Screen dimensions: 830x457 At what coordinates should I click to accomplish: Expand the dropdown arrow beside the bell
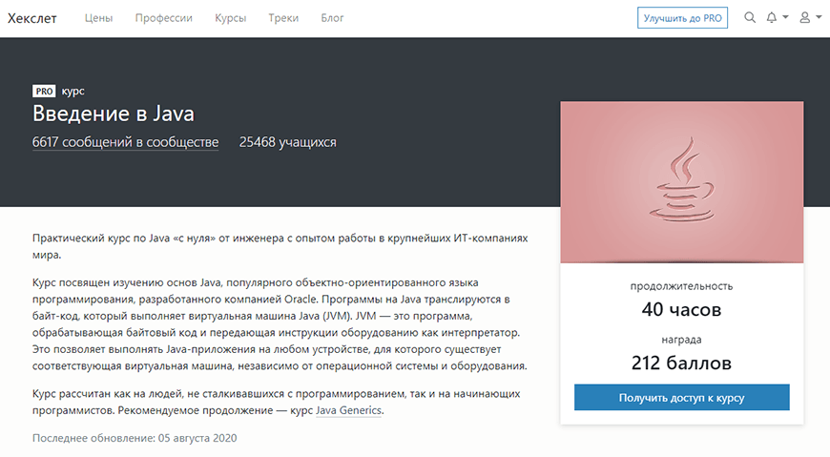point(785,18)
